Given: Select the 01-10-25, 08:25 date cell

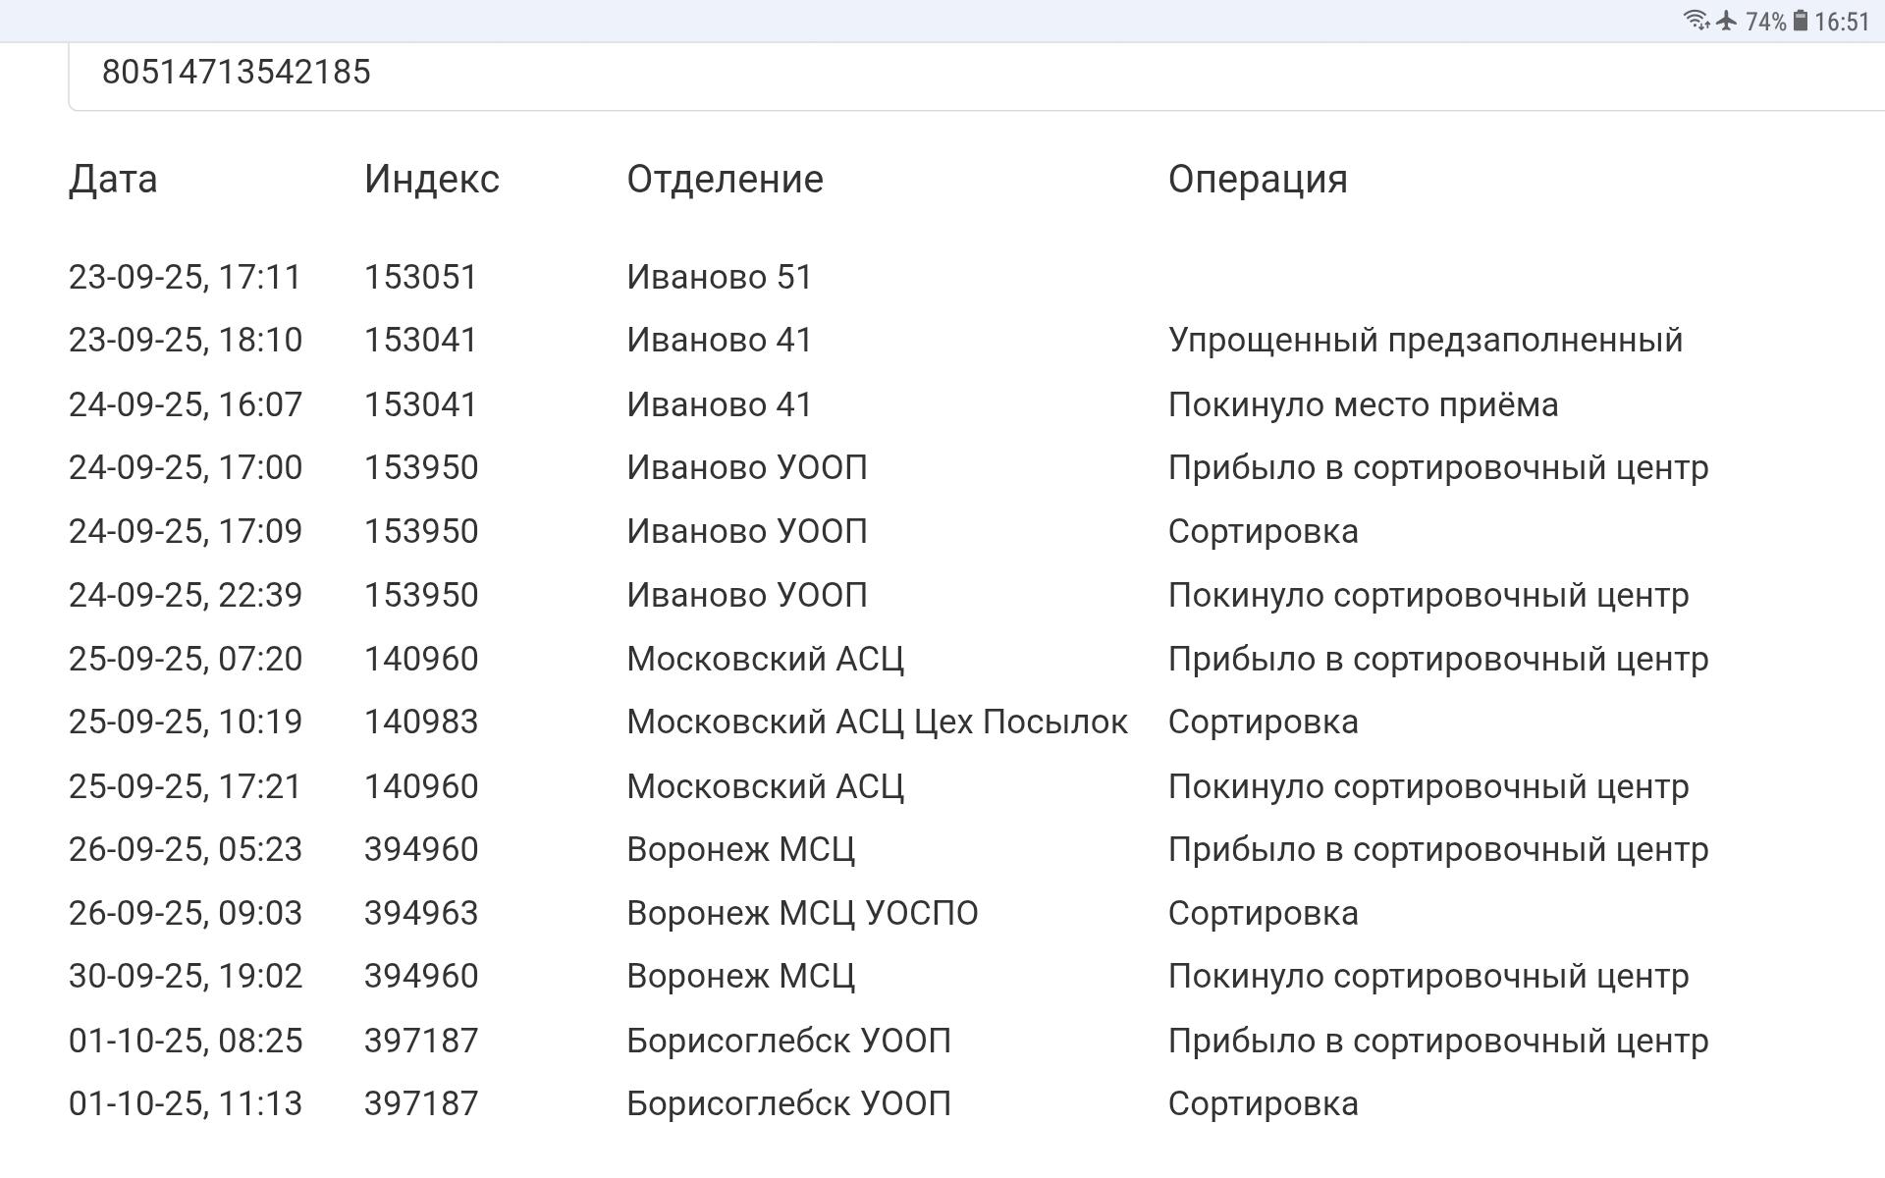Looking at the screenshot, I should [x=186, y=1042].
